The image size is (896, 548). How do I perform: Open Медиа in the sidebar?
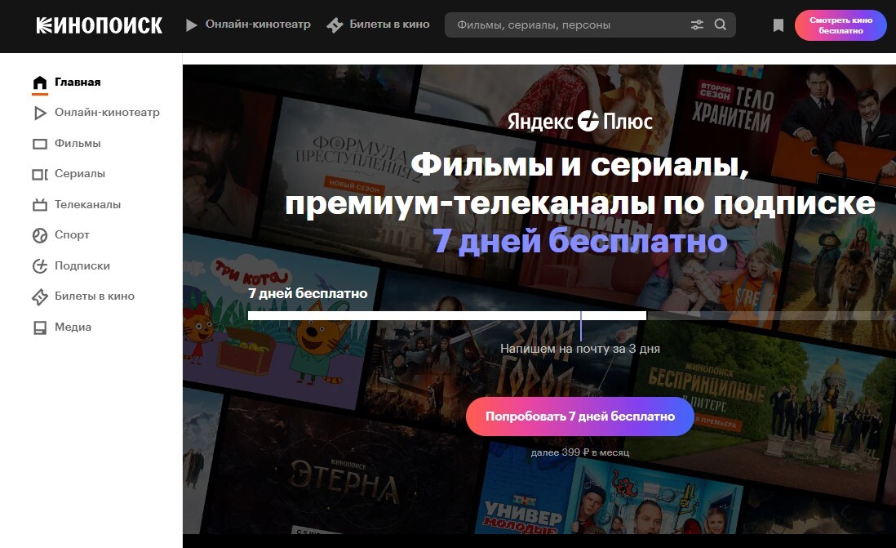(x=73, y=327)
